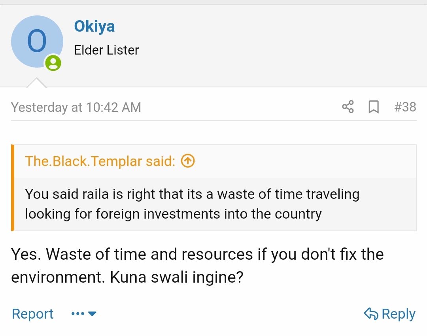Viewport: 427px width, 336px height.
Task: Click the green online status badge
Action: tap(53, 63)
